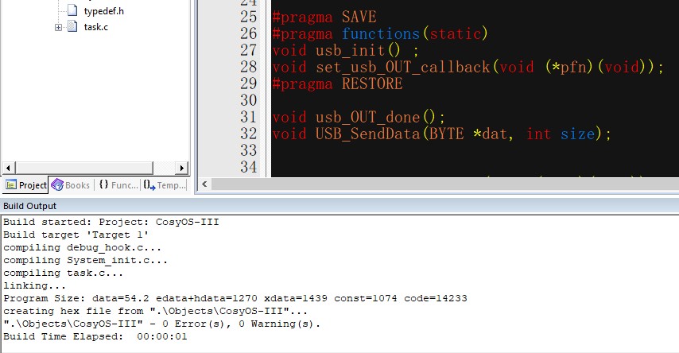This screenshot has height=353, width=679.
Task: Click the '#pragma RESTORE' line
Action: 337,83
